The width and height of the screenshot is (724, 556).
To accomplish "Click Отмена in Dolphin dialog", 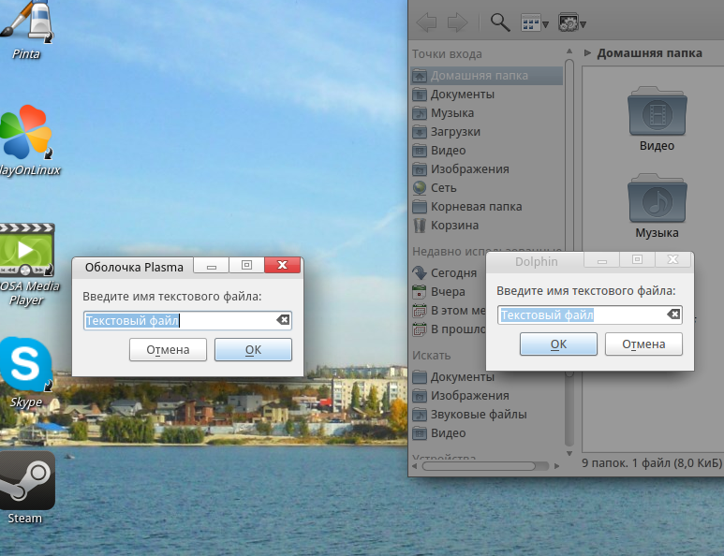I will point(643,344).
